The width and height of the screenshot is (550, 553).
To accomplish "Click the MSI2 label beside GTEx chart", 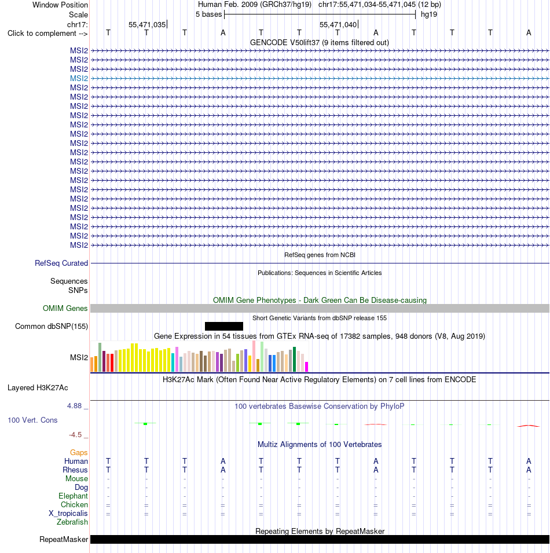I will click(x=79, y=358).
